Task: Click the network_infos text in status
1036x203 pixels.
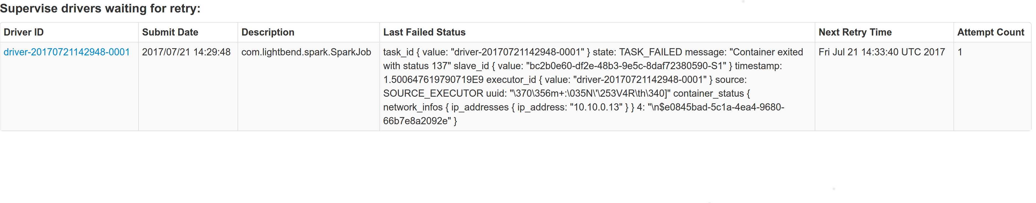Action: coord(413,107)
